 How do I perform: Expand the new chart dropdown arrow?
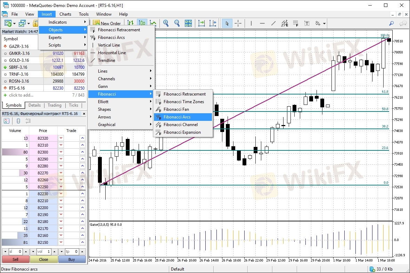(14, 24)
